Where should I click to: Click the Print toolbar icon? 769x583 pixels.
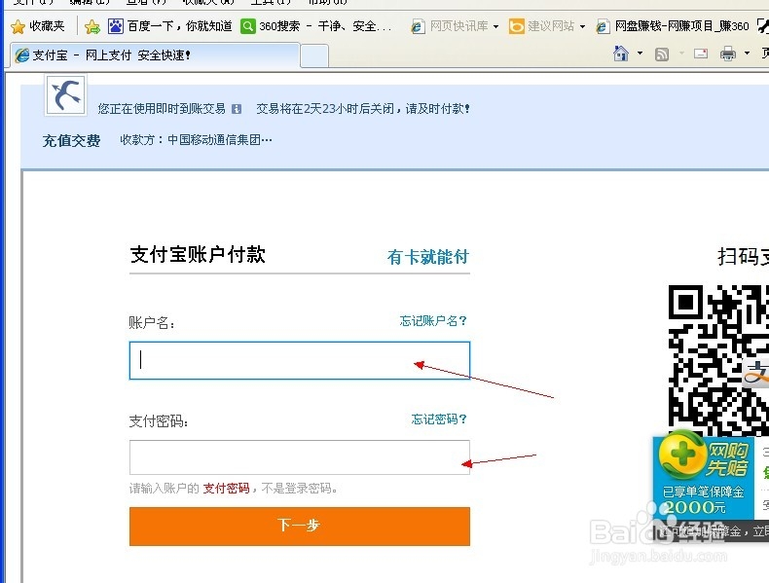coord(728,54)
